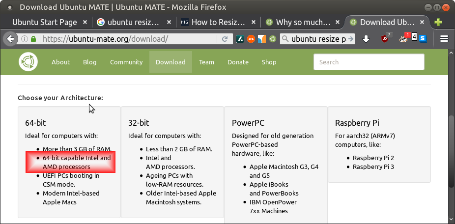Close the Download Ub tab
This screenshot has height=224, width=455.
point(422,22)
